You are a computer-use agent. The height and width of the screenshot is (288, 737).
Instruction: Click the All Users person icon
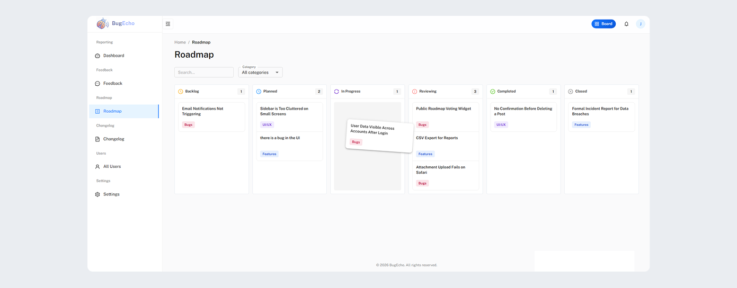[x=97, y=167]
